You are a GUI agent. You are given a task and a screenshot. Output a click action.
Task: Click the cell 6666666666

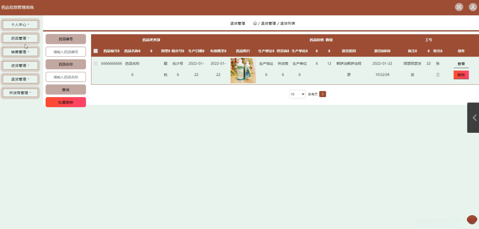point(111,64)
